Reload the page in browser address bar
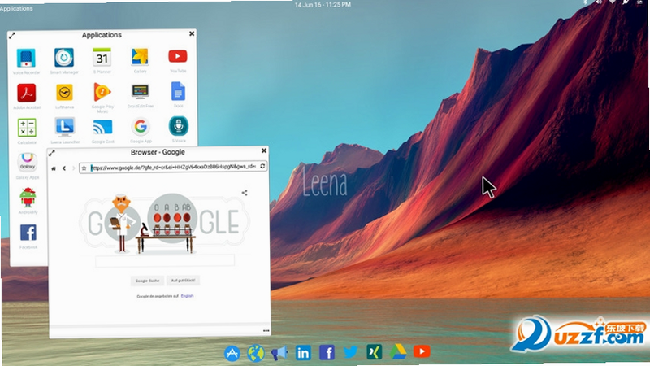Image resolution: width=650 pixels, height=366 pixels. 262,167
